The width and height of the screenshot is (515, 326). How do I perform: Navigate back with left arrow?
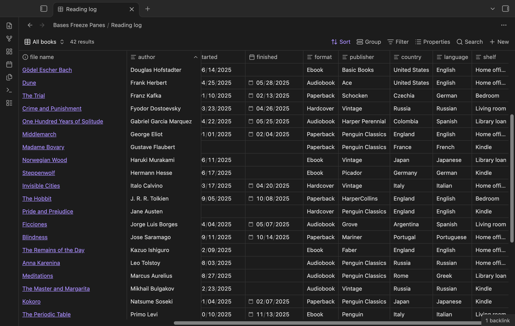pos(30,25)
